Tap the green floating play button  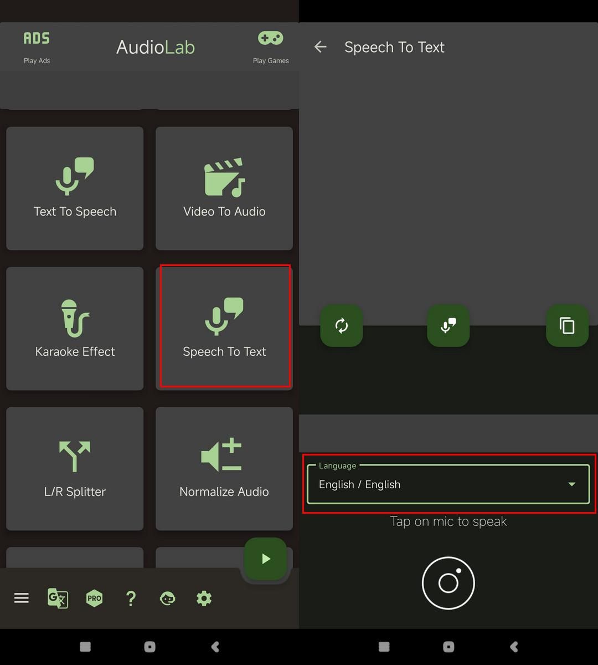pos(266,559)
